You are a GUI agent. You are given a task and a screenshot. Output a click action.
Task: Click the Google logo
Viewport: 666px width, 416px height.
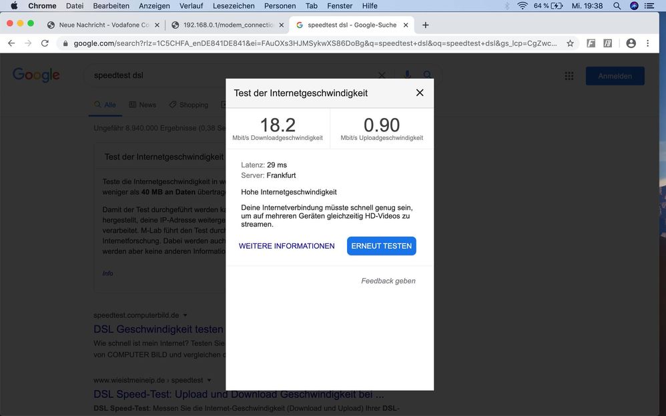(x=36, y=75)
